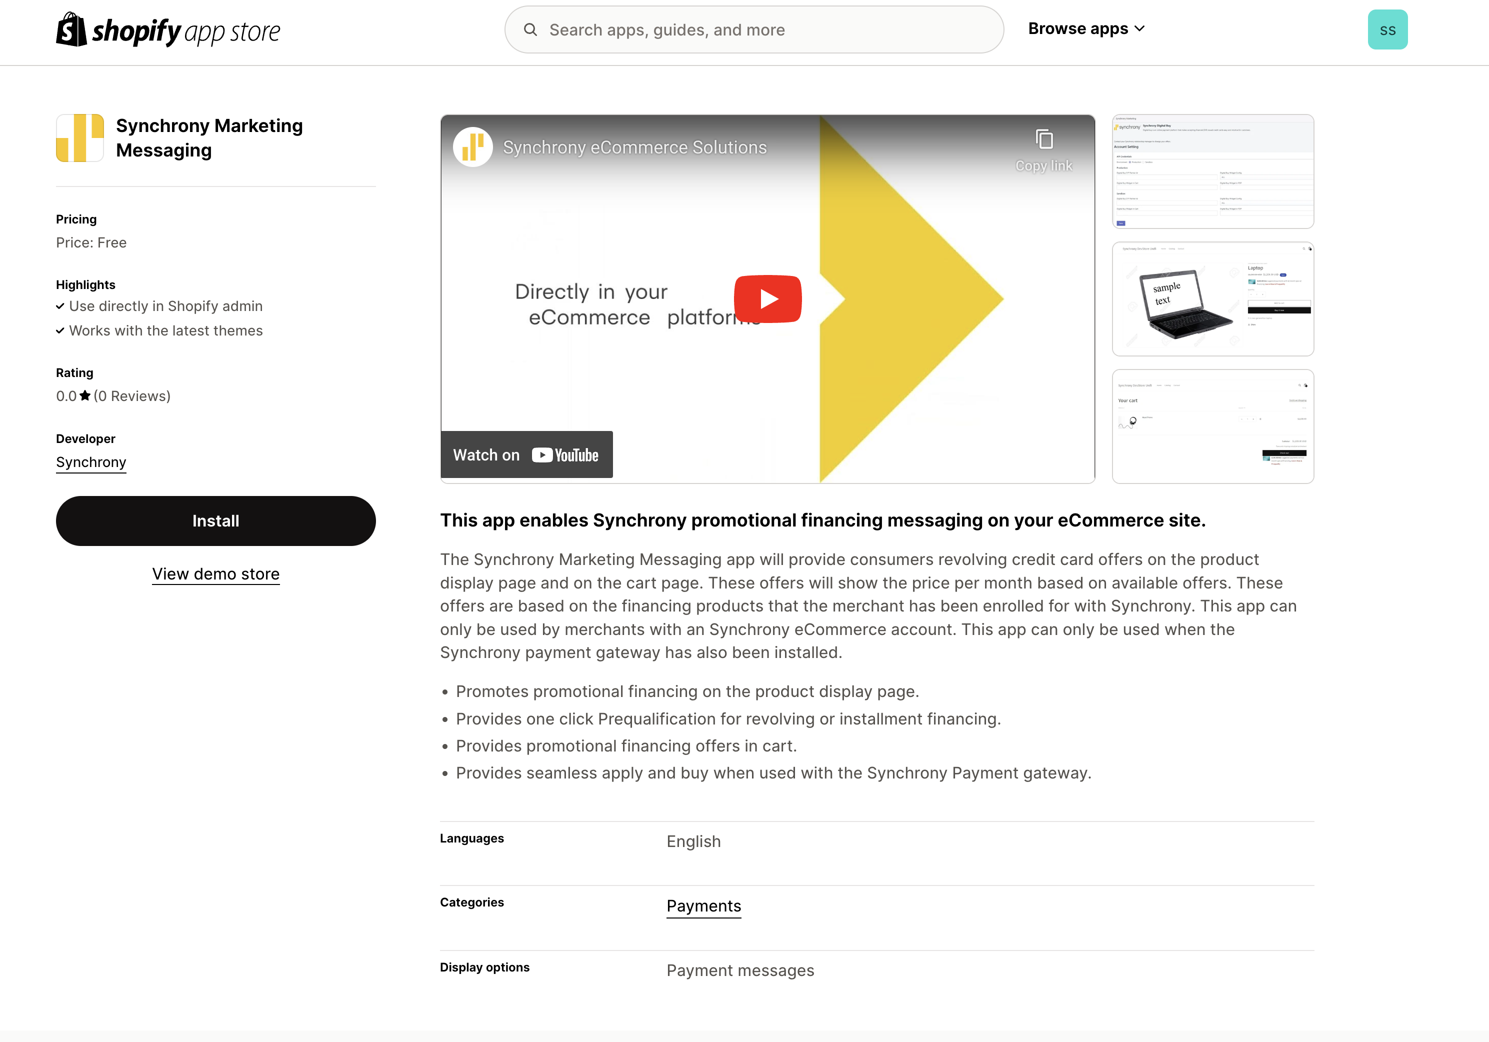Viewport: 1489px width, 1042px height.
Task: Click the Watch on YouTube button
Action: (526, 453)
